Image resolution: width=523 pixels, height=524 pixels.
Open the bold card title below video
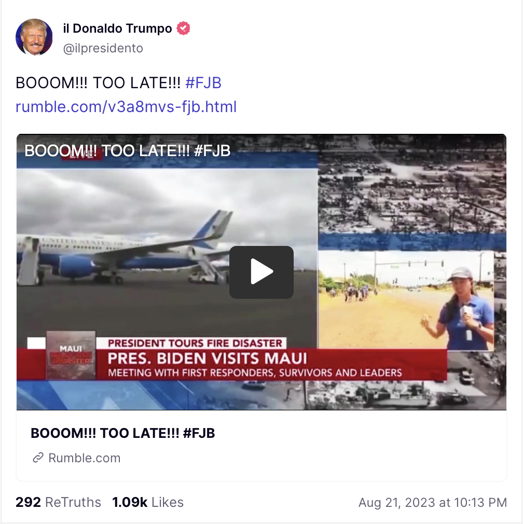coord(122,433)
